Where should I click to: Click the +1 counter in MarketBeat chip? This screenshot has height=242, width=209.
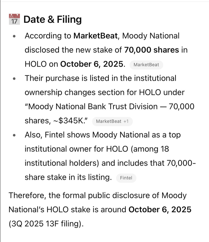point(126,121)
